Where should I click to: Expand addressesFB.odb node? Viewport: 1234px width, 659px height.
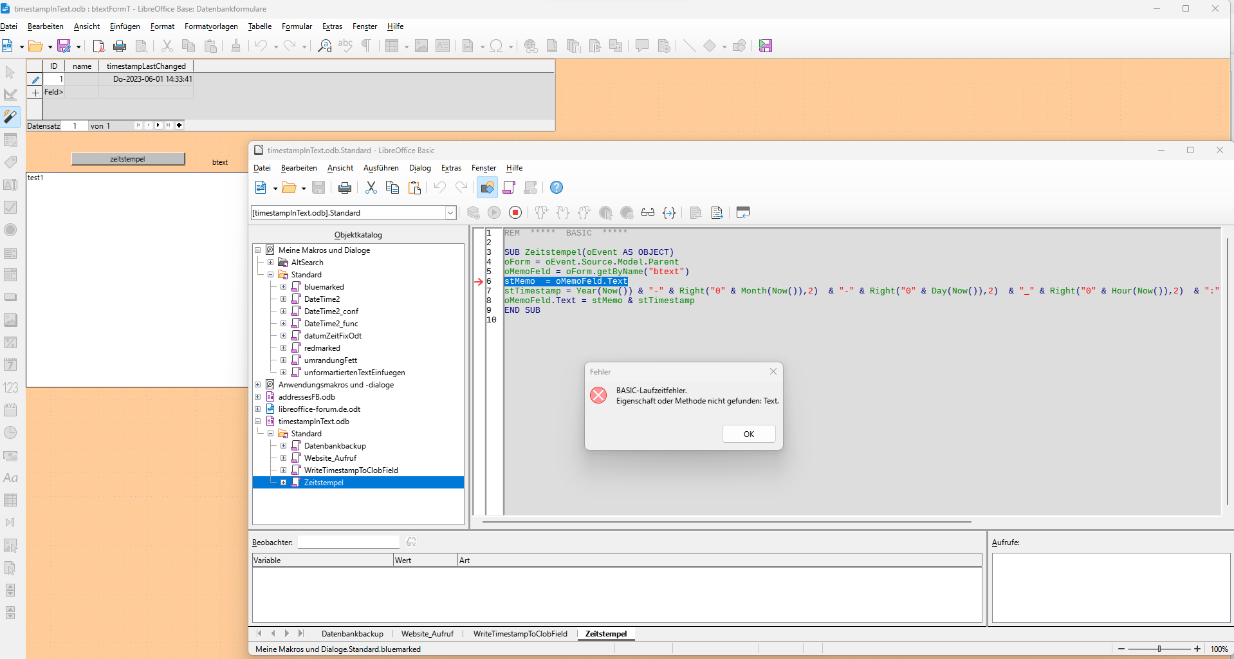258,397
